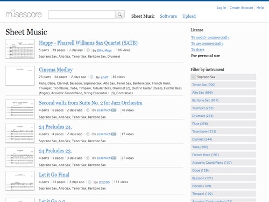Remove the Soprano Sax filter minus icon
This screenshot has height=202, width=269.
pyautogui.click(x=193, y=77)
